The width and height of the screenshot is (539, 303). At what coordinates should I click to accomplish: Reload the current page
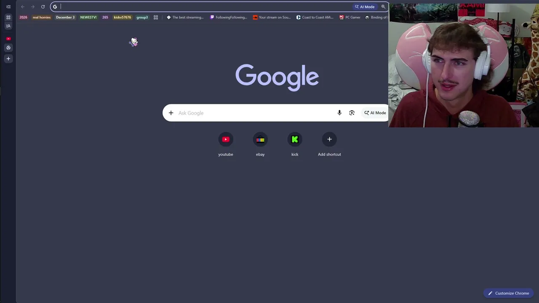43,7
